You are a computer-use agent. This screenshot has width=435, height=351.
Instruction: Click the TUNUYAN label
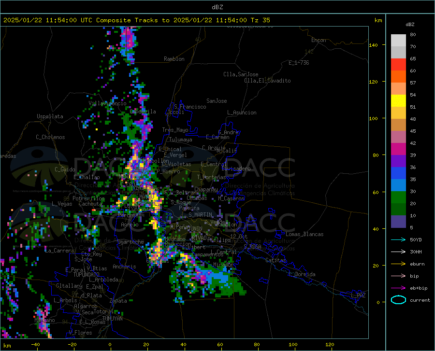tap(112, 318)
